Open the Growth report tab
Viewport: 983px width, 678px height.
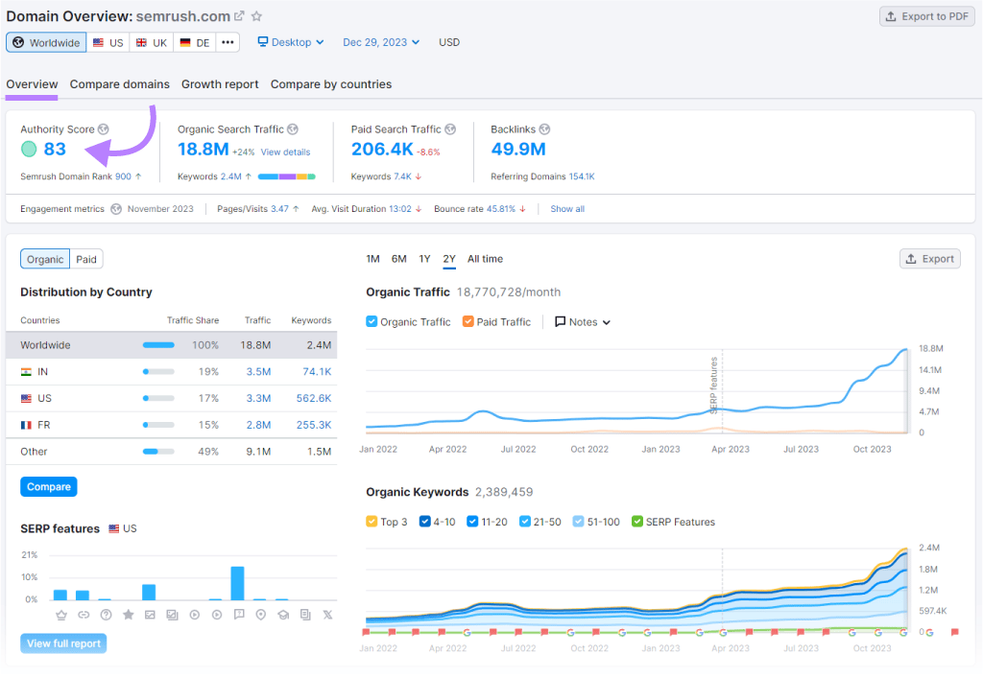click(219, 84)
